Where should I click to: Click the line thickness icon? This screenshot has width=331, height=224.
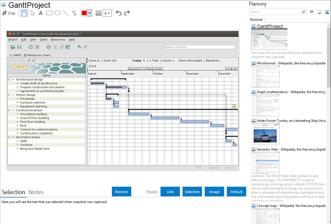pyautogui.click(x=98, y=13)
